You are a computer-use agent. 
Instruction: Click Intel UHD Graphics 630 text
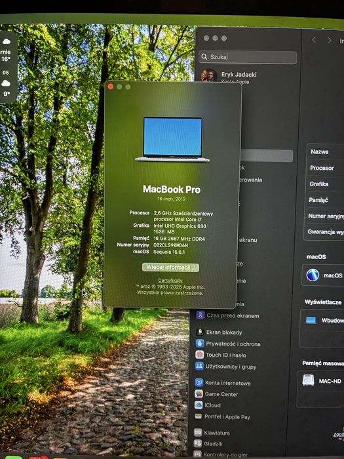pyautogui.click(x=180, y=226)
